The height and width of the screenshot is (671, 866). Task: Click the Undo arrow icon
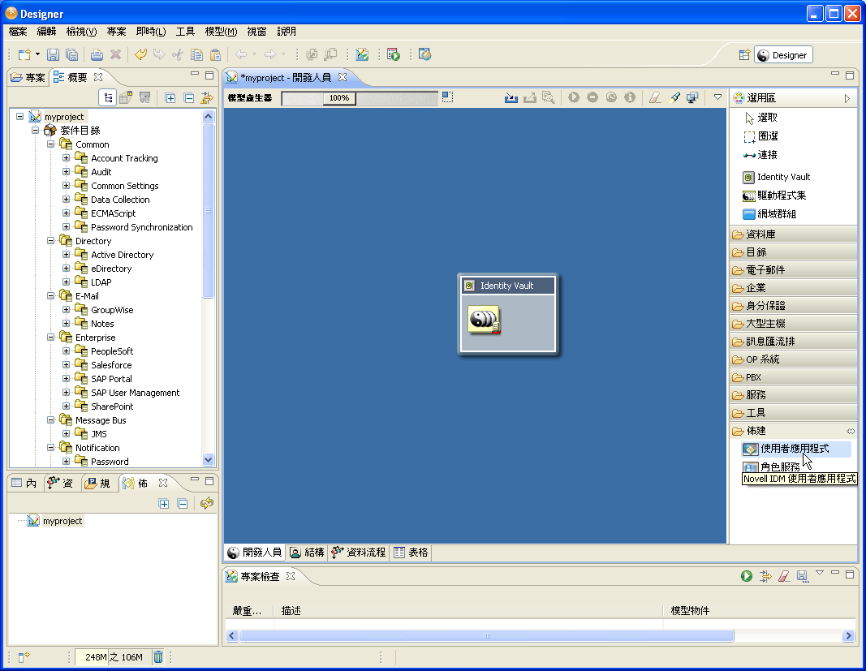141,54
